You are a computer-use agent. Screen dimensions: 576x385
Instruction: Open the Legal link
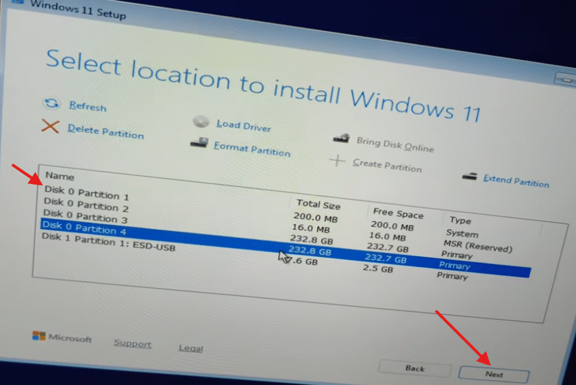[x=190, y=348]
